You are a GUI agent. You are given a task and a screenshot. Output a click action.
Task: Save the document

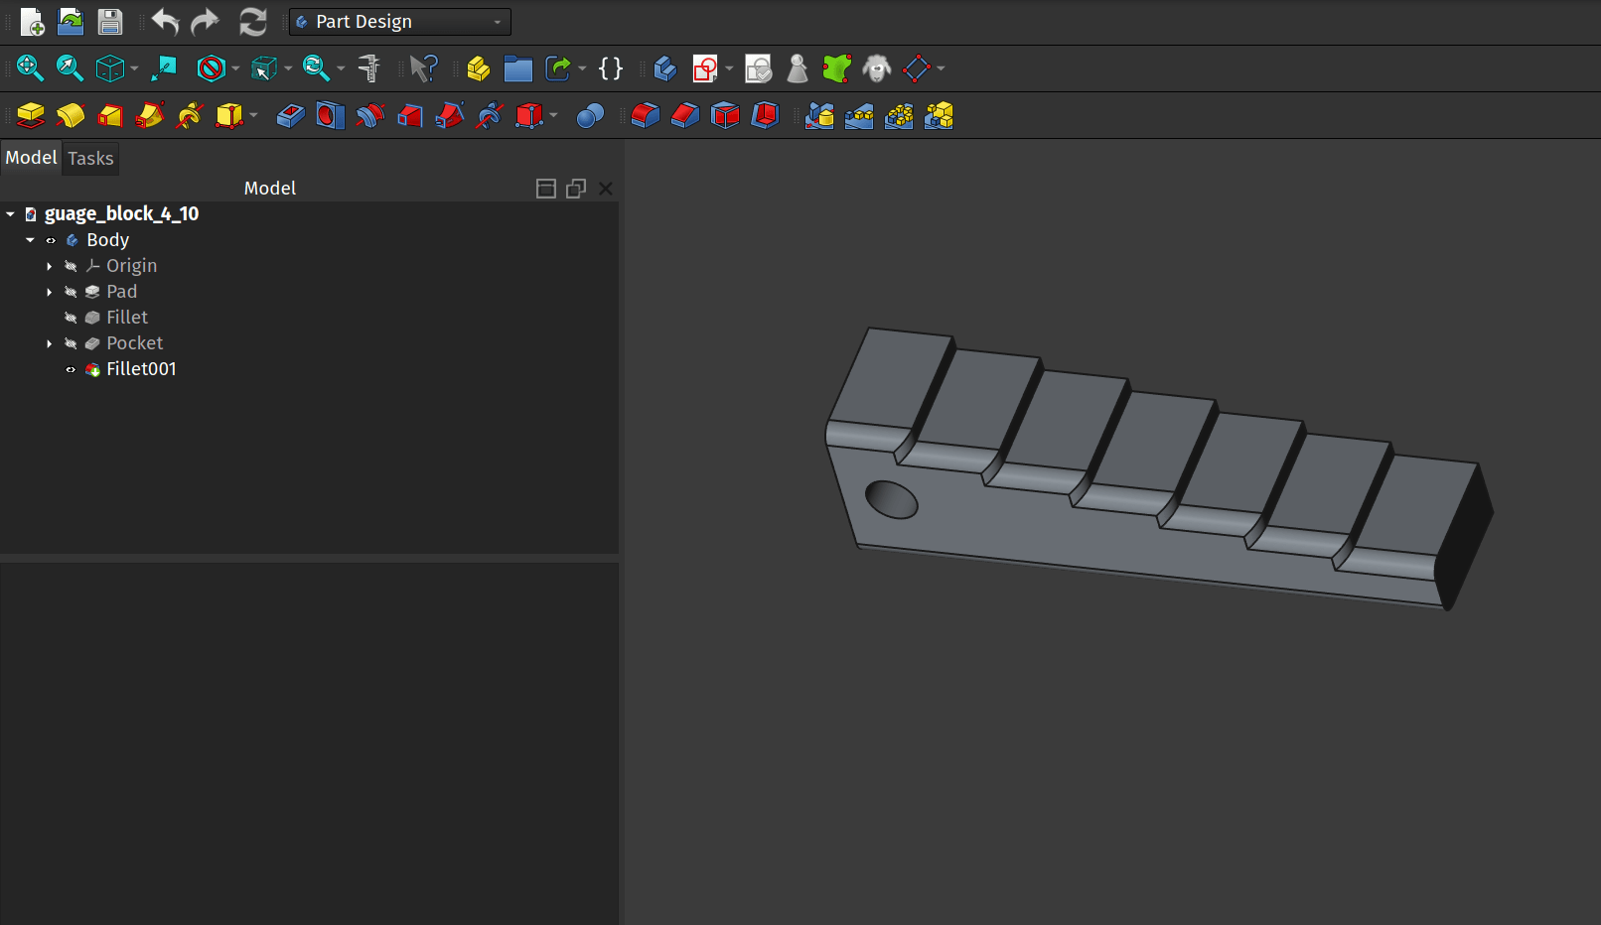(109, 21)
